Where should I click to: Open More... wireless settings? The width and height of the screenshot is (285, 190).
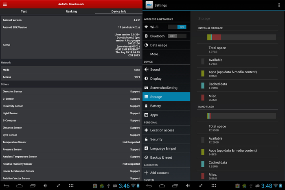[x=166, y=54]
